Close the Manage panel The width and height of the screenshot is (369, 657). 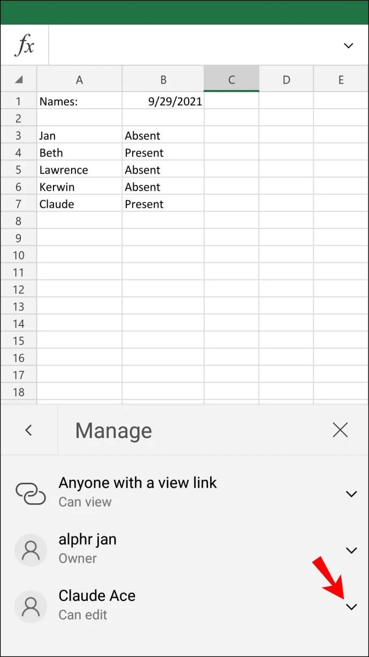pos(340,429)
